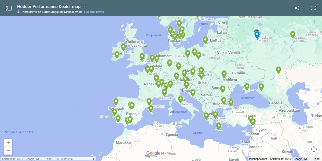Select the green pin in Lithuania
The height and width of the screenshot is (161, 322).
pyautogui.click(x=205, y=41)
